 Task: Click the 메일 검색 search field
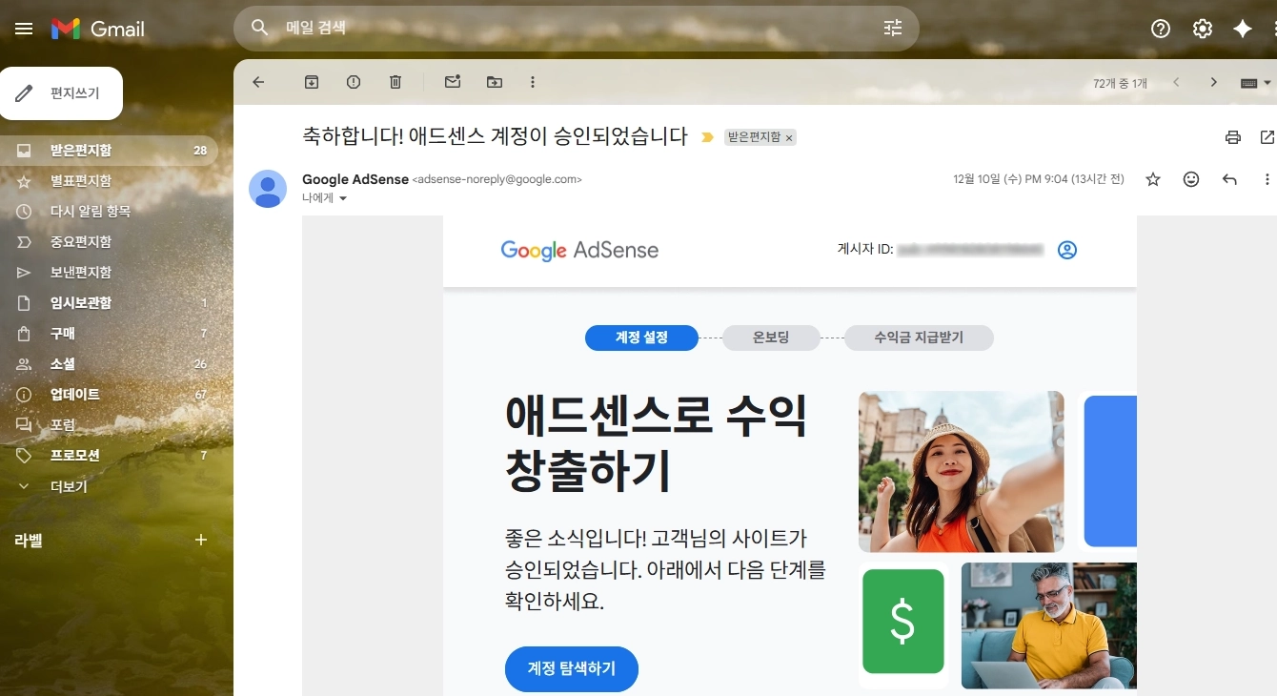(x=576, y=28)
